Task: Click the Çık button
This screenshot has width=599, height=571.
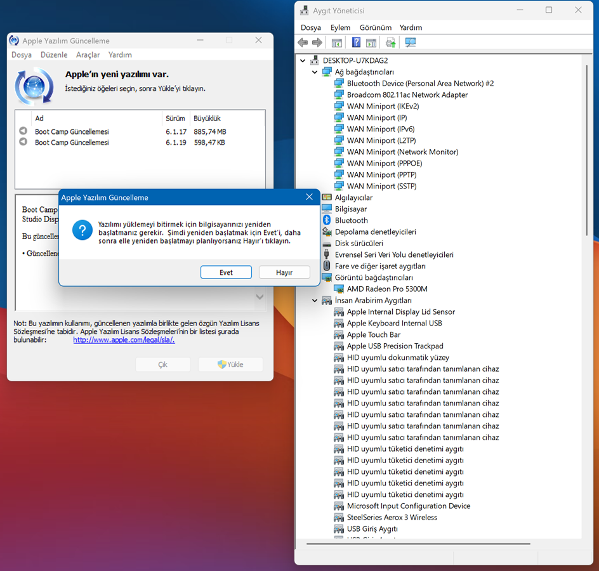Action: tap(162, 364)
